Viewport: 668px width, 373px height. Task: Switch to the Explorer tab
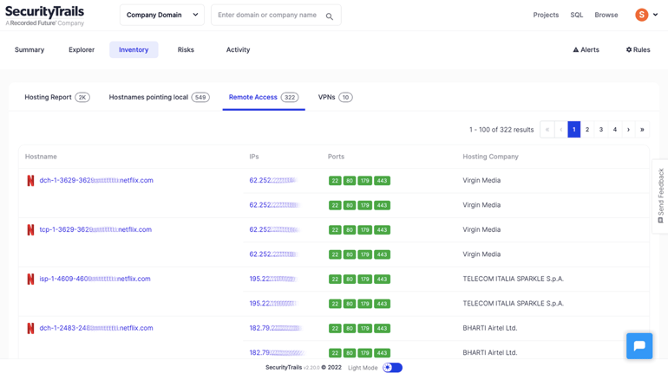(x=82, y=49)
